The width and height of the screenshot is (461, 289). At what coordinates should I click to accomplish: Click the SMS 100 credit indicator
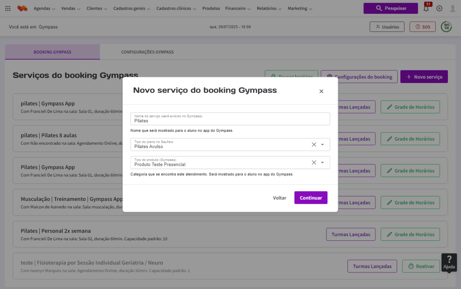pos(447,27)
